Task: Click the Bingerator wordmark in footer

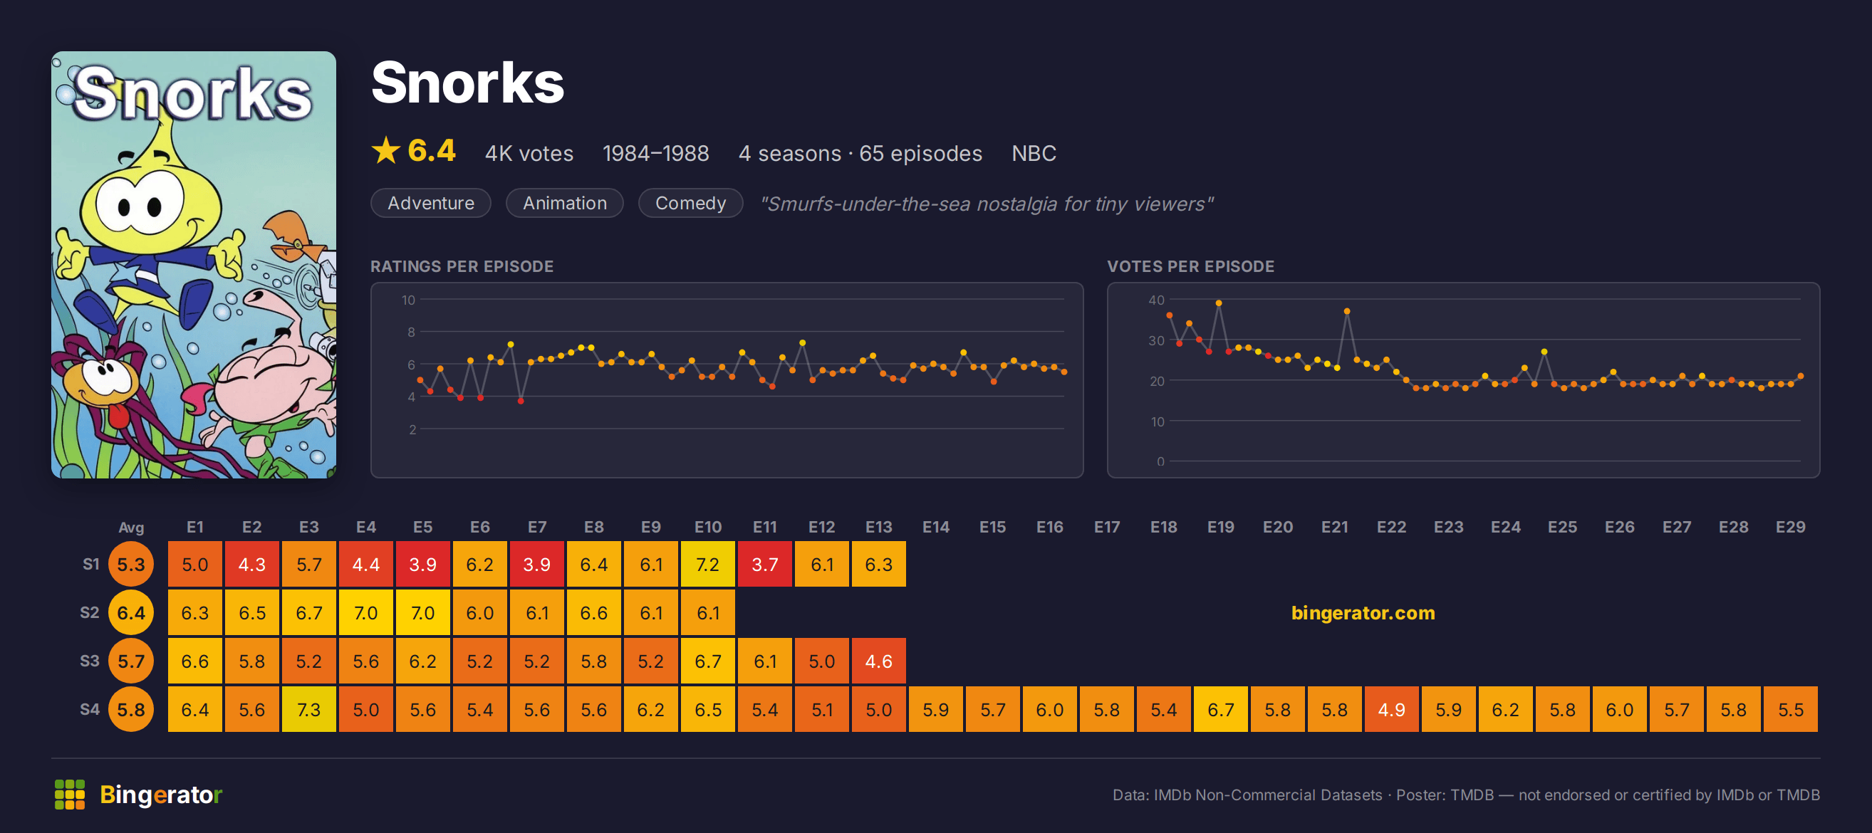Action: click(x=160, y=795)
